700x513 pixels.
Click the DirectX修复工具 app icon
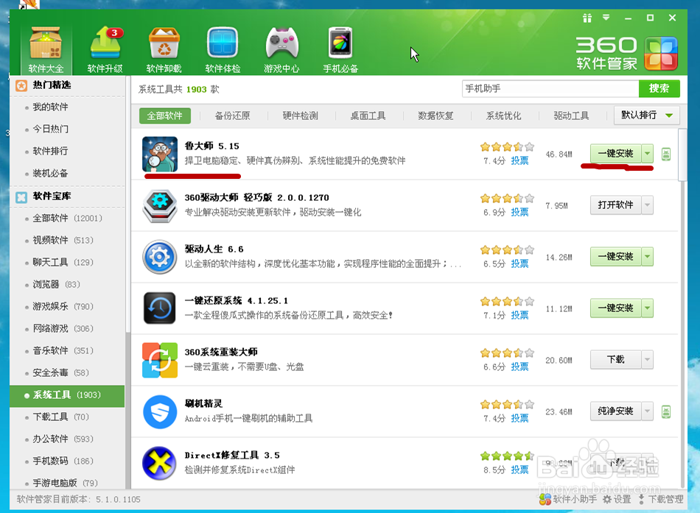pos(160,463)
